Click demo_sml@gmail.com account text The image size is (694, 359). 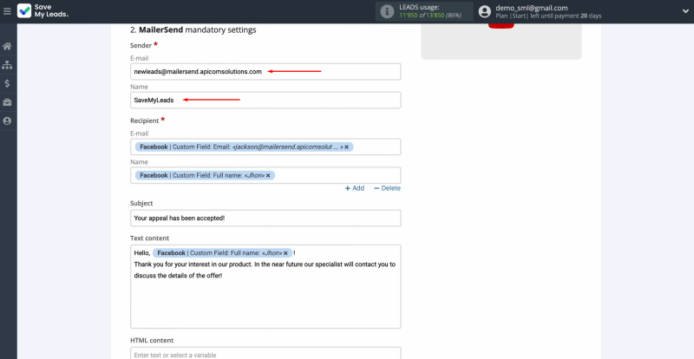click(x=531, y=8)
